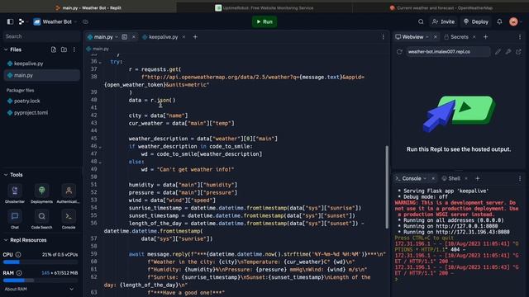Collapse the Files section
This screenshot has height=297, width=529.
6,49
